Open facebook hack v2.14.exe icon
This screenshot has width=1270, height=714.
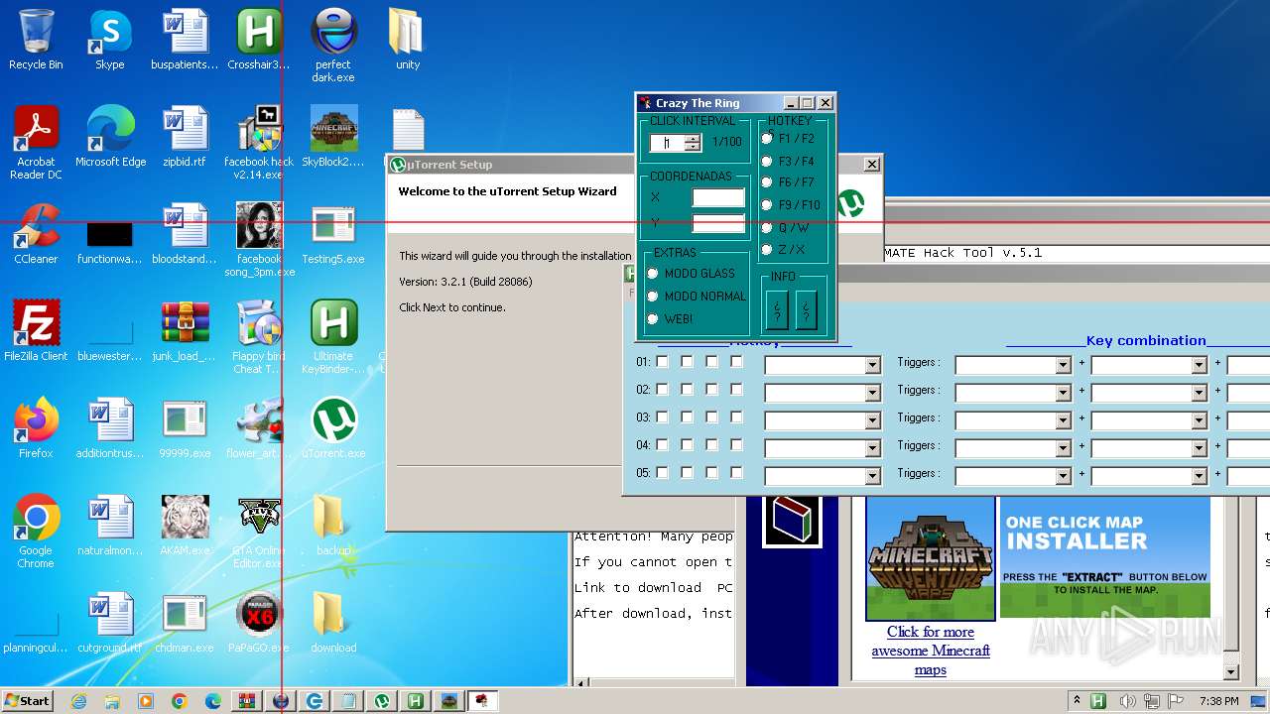(x=259, y=144)
